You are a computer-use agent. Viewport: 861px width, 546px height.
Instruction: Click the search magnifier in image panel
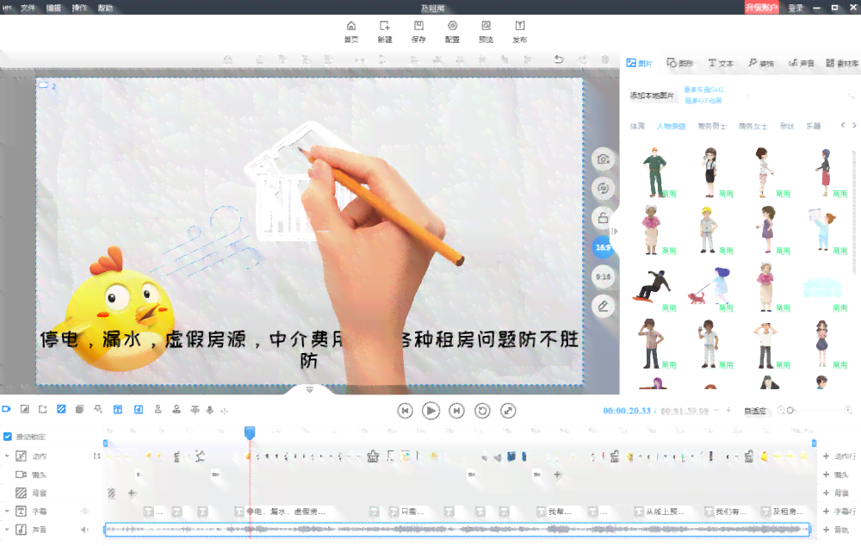click(852, 96)
